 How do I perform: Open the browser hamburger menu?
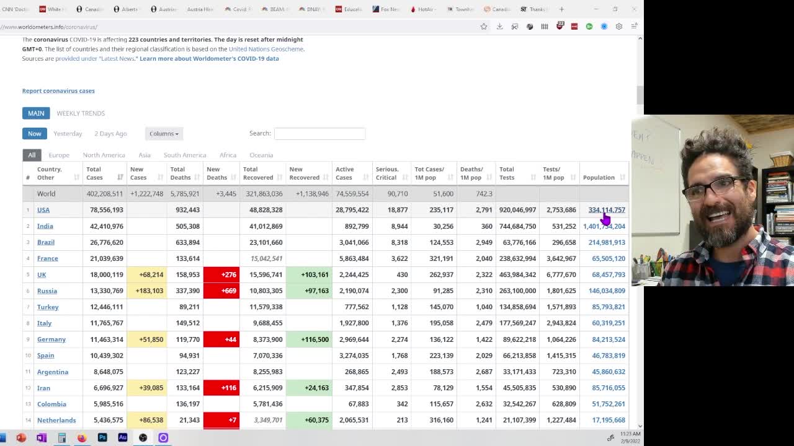point(634,27)
